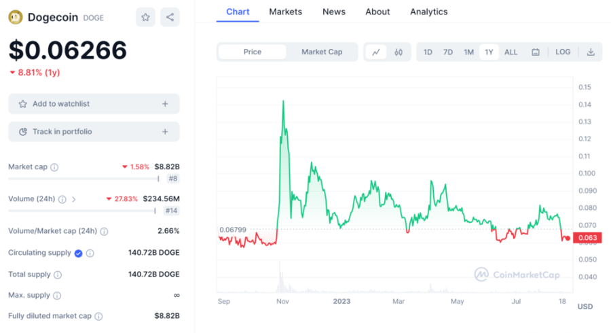Select the 7D time range
The height and width of the screenshot is (333, 611).
click(448, 52)
